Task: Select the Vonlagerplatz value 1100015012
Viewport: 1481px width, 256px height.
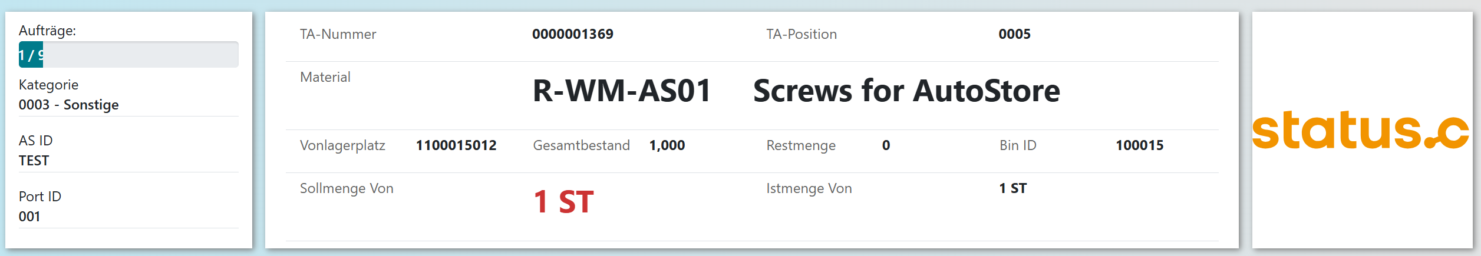Action: click(456, 145)
